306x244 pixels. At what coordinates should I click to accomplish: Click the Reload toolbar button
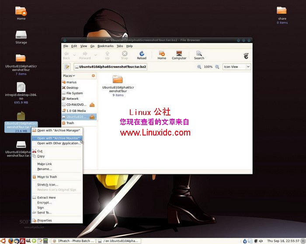(x=142, y=55)
